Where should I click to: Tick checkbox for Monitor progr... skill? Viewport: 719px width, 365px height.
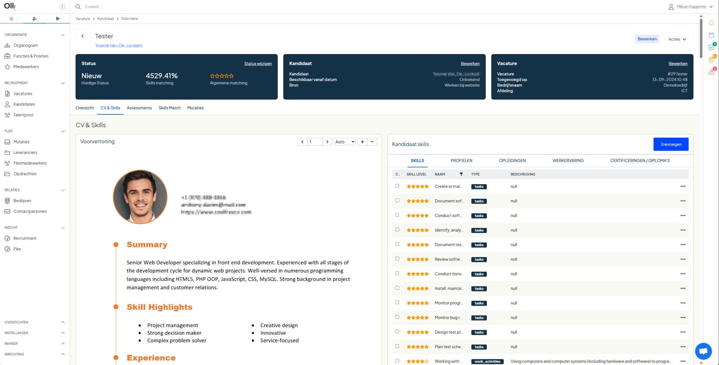click(x=397, y=303)
